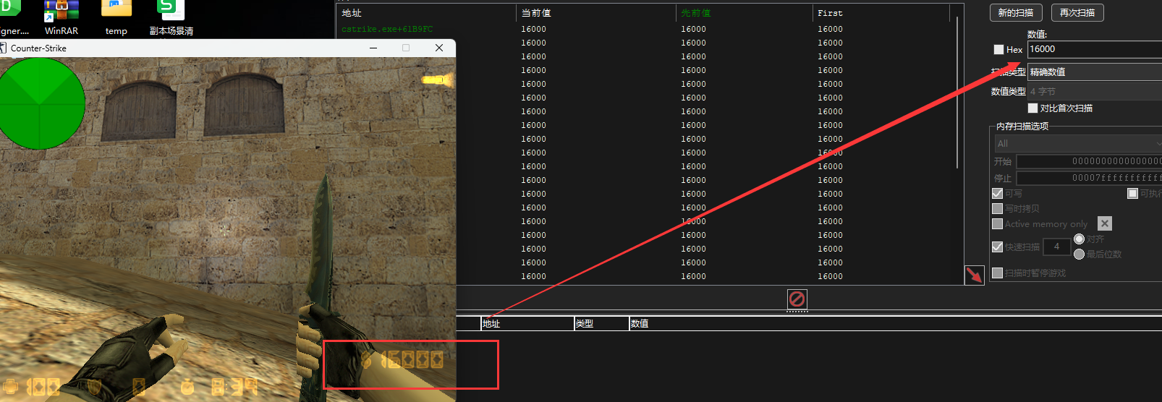1162x402 pixels.
Task: Minimize the Counter-Strike window
Action: coord(373,48)
